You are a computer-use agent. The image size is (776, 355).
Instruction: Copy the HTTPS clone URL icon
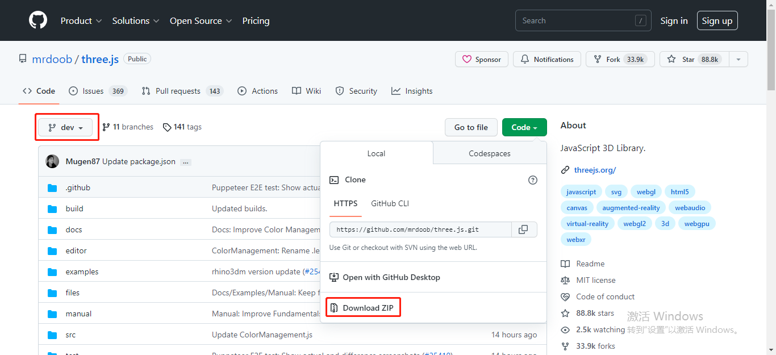click(x=523, y=229)
